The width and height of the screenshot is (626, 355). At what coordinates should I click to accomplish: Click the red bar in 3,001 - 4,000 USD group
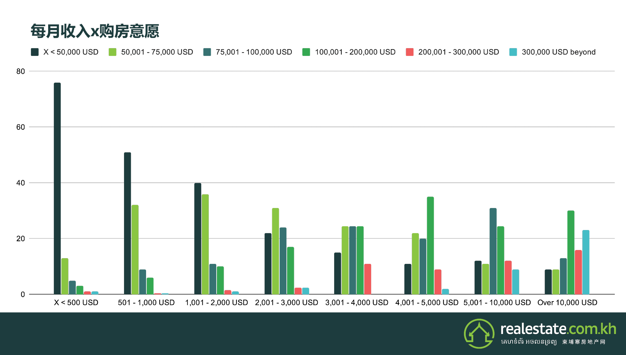[367, 279]
